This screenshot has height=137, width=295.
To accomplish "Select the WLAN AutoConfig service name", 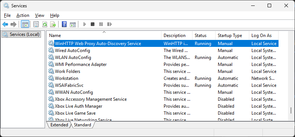I will coord(73,58).
